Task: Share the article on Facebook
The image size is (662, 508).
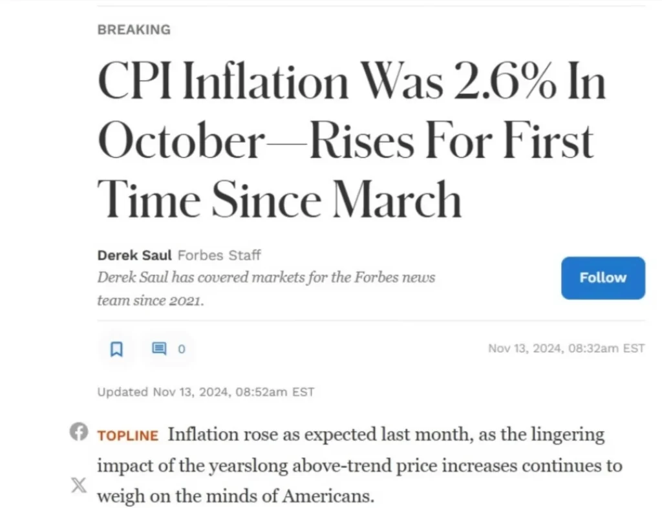Action: [78, 432]
